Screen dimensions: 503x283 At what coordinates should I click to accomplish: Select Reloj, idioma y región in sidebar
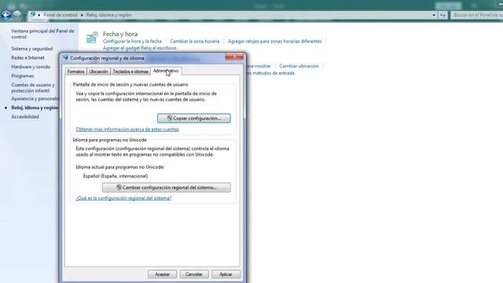35,108
